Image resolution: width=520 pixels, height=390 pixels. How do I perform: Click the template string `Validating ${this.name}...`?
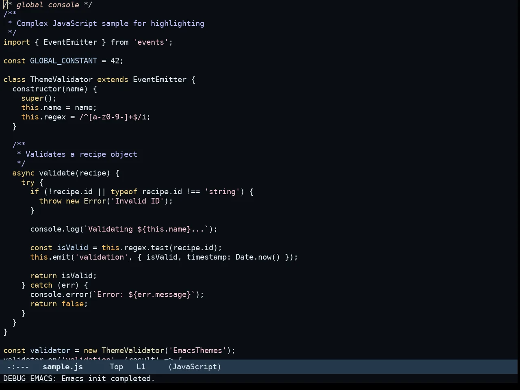146,229
